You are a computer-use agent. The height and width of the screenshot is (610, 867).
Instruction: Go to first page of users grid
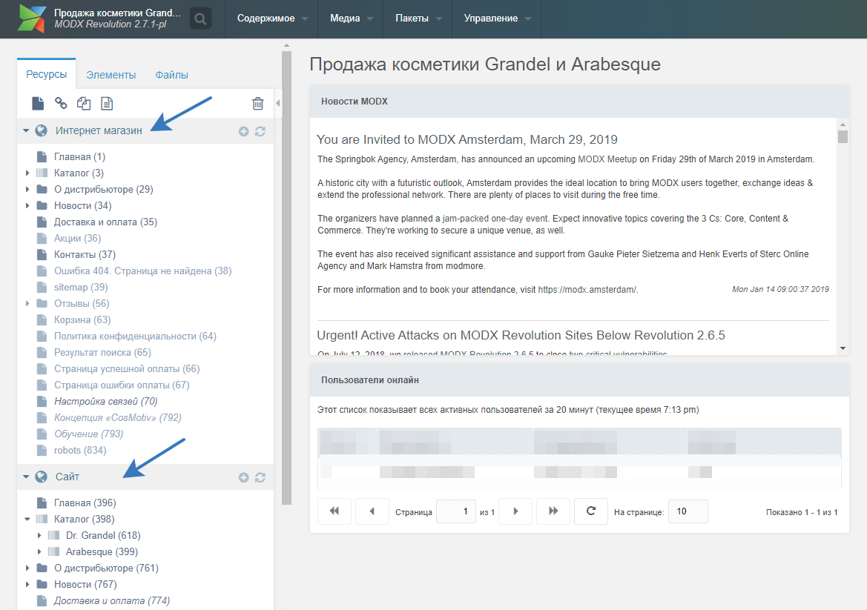pos(334,511)
